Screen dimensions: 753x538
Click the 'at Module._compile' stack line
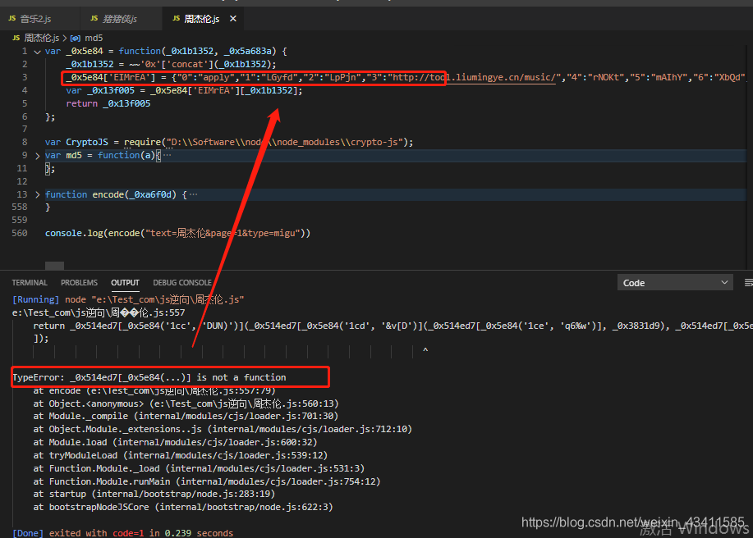coord(186,416)
